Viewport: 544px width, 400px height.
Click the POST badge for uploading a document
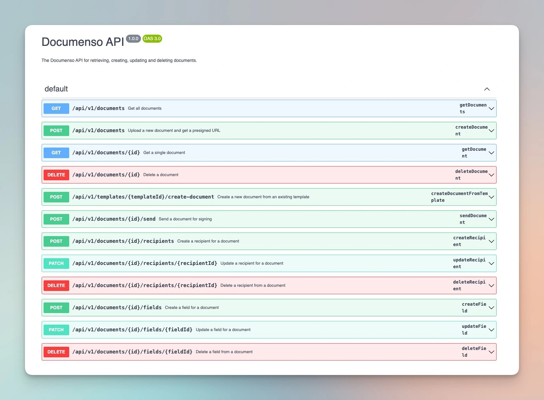tap(56, 131)
